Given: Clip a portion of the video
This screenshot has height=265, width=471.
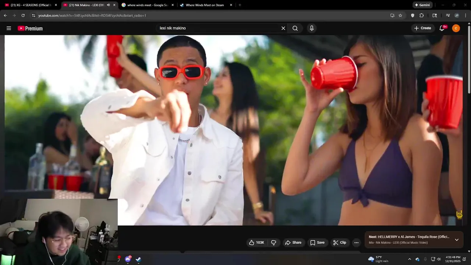Looking at the screenshot, I should point(340,243).
